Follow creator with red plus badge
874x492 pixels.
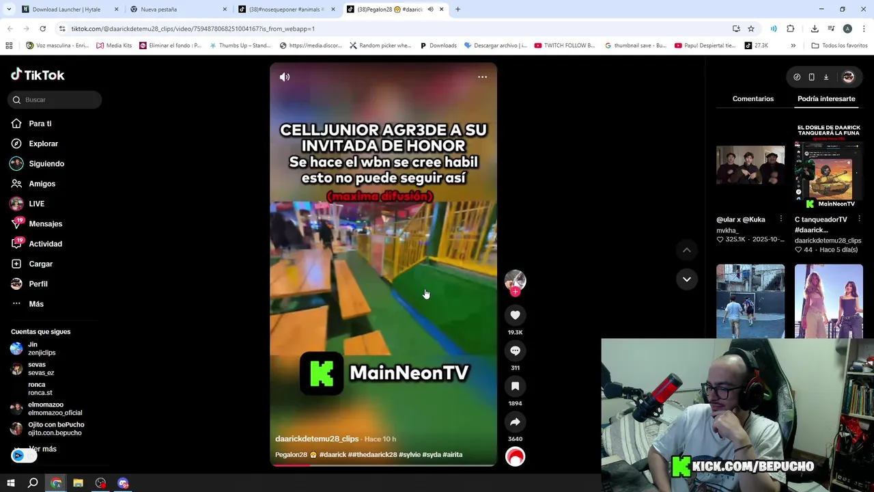tap(515, 292)
